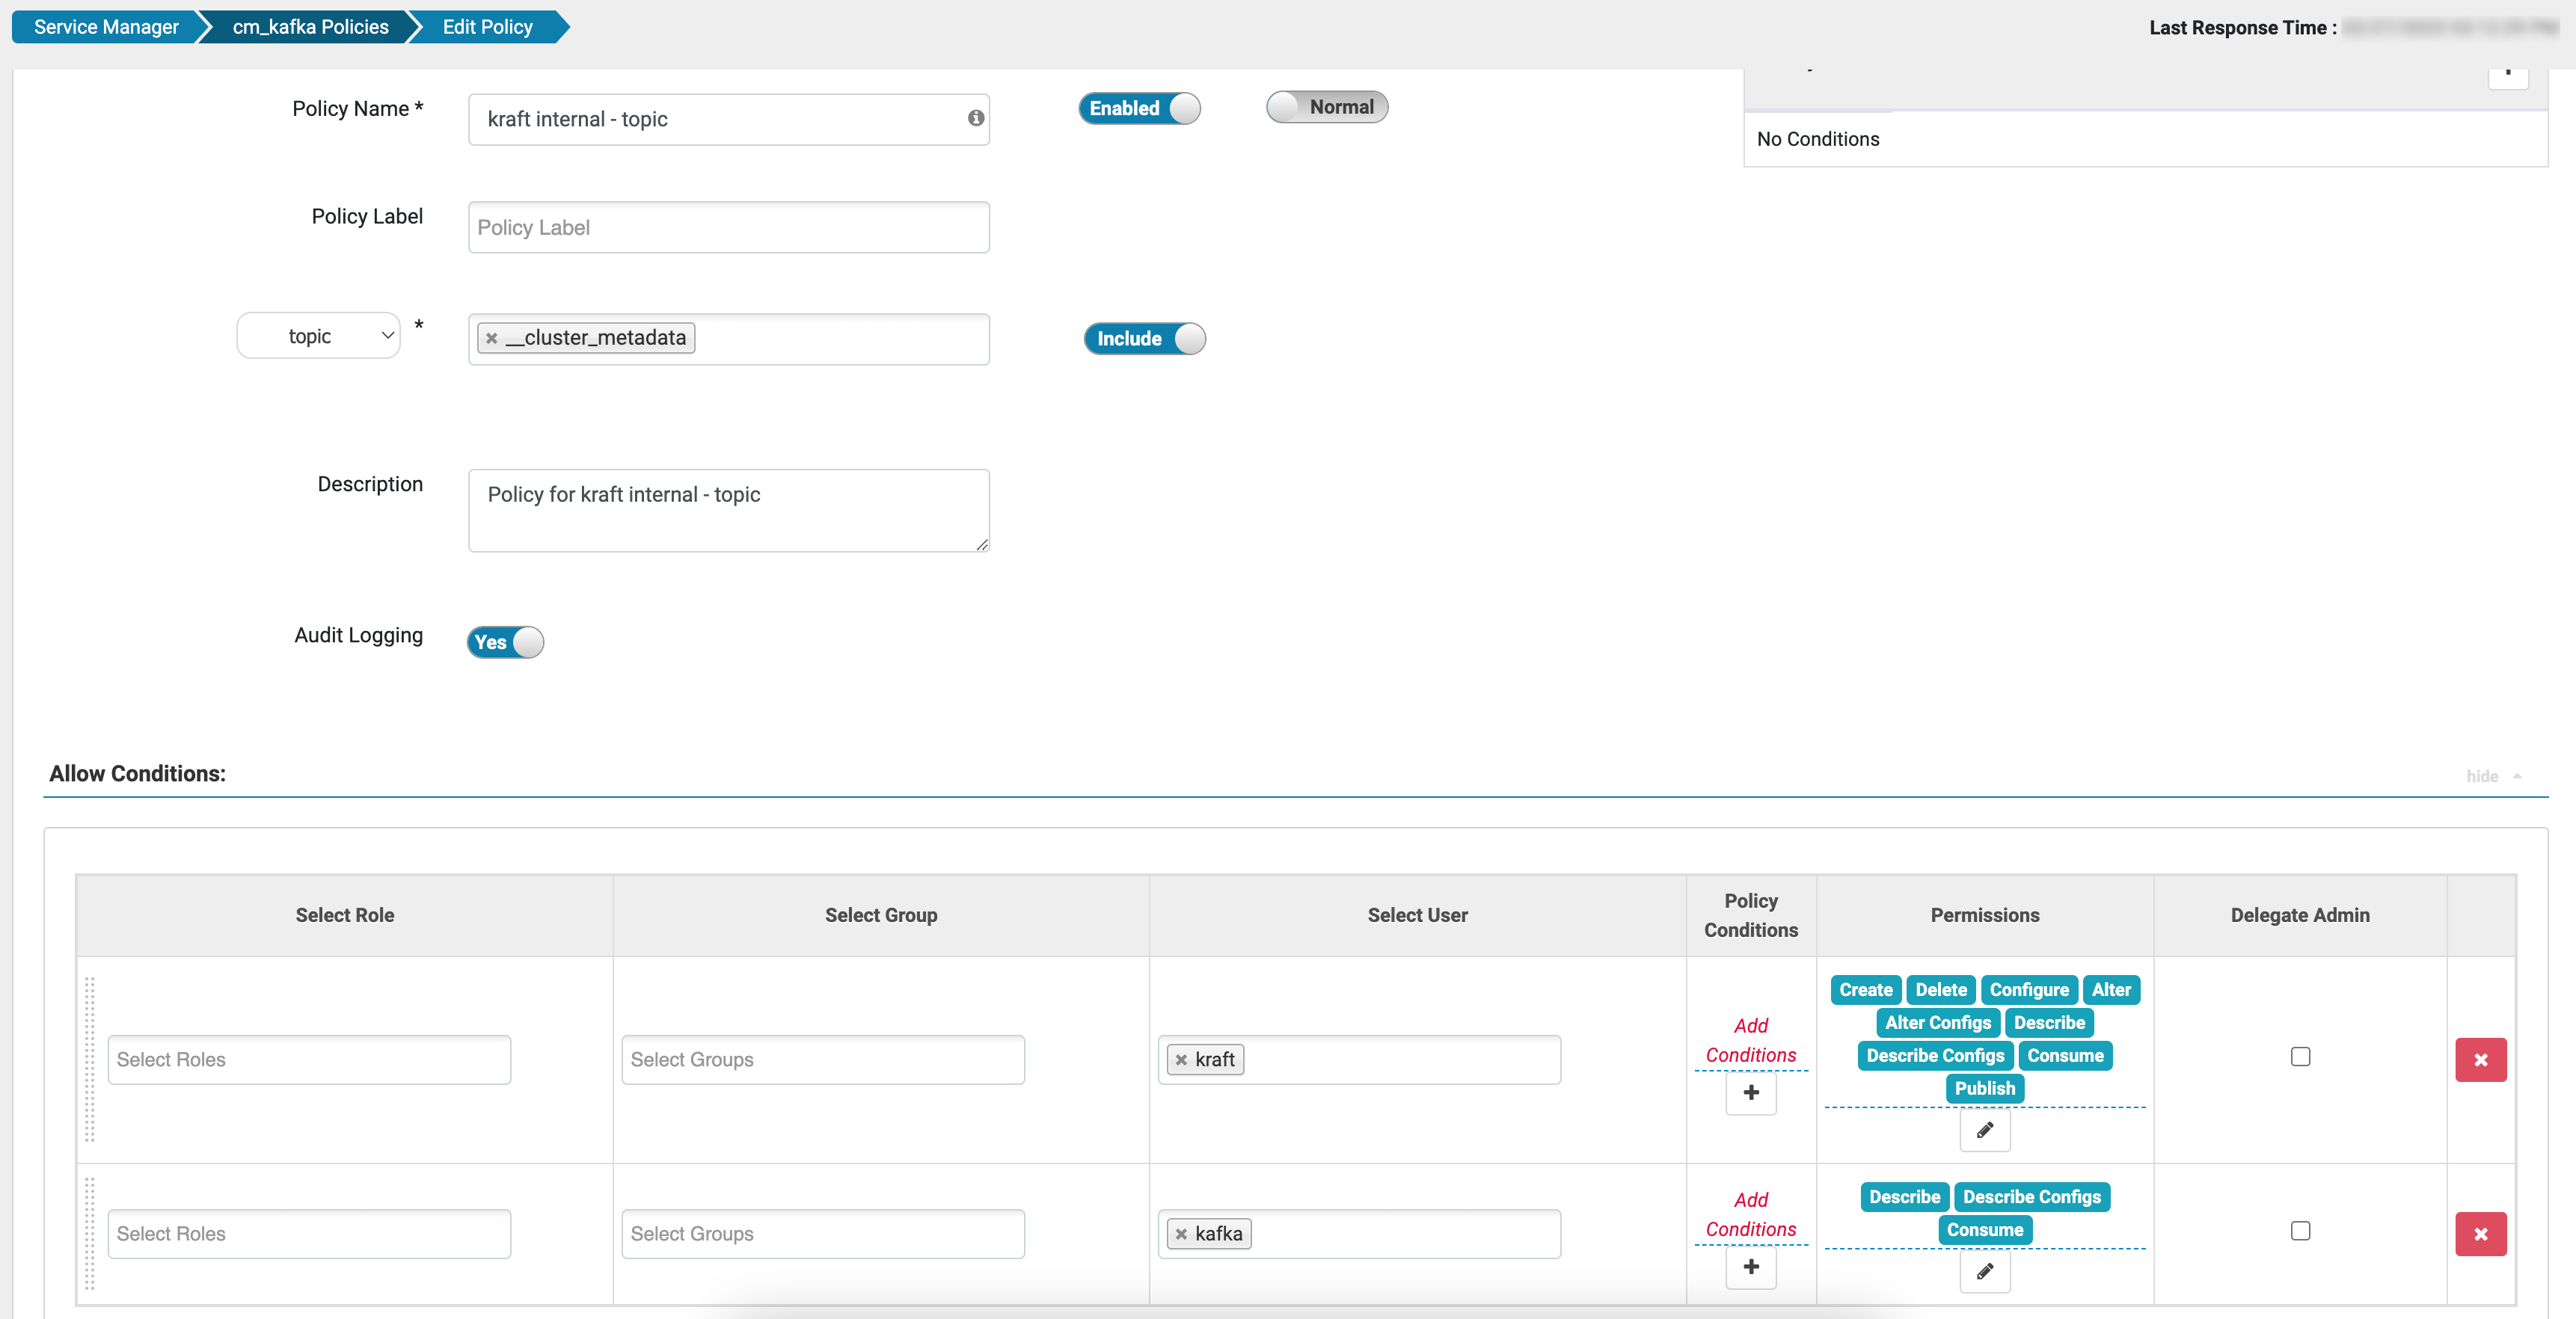Go to Service Manager breadcrumb

tap(106, 27)
